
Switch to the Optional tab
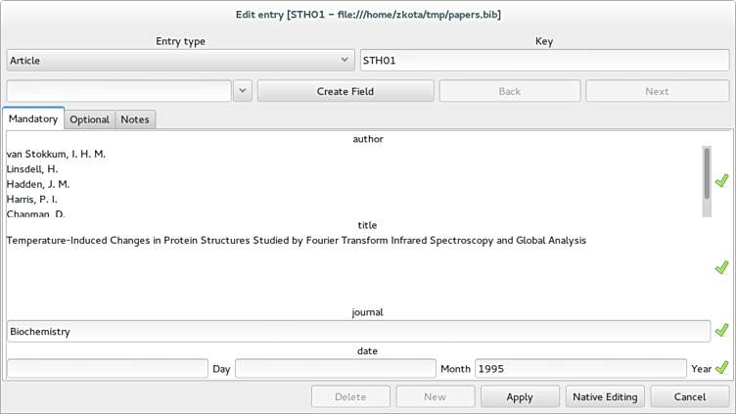point(89,119)
